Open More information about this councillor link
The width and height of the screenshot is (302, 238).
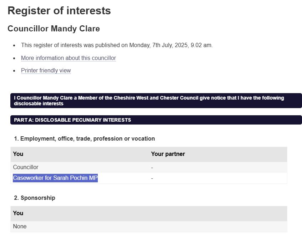pyautogui.click(x=68, y=58)
